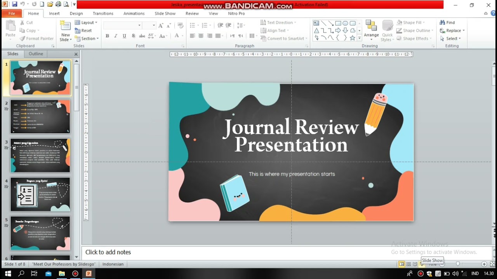
Task: Align text left in Paragraph group
Action: (192, 36)
